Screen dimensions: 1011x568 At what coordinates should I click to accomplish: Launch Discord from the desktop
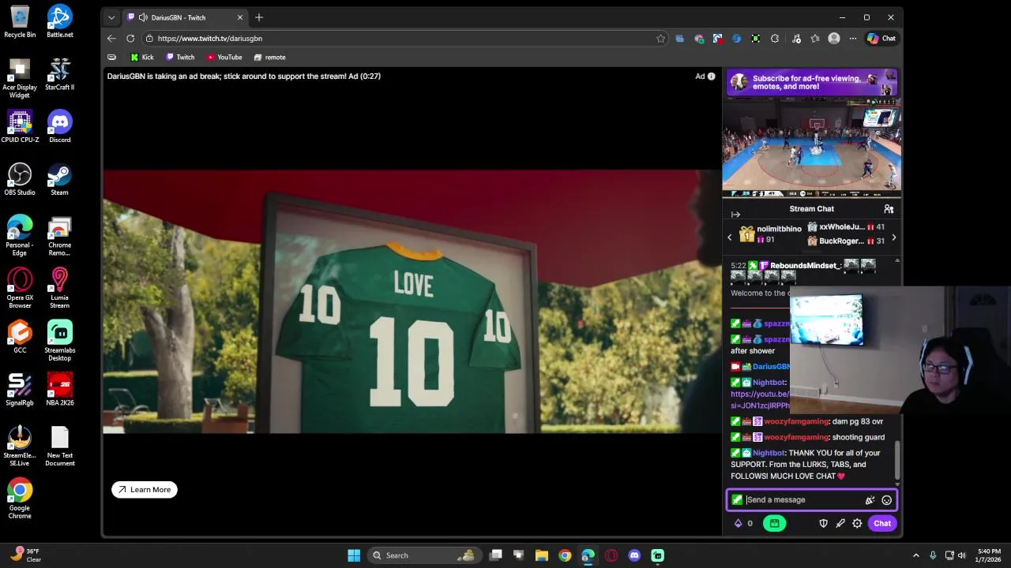[59, 126]
